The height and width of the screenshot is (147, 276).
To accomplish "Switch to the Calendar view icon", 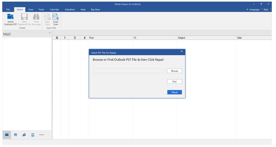I will point(16,135).
